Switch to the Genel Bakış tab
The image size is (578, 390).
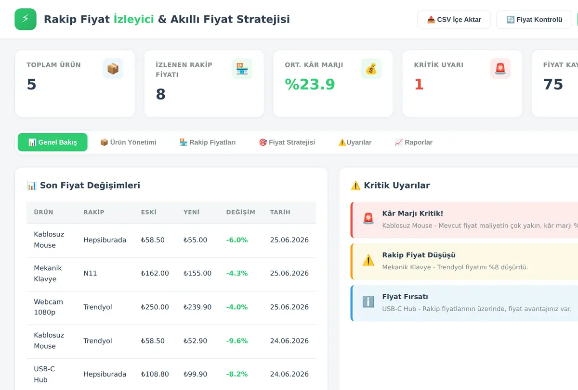coord(53,142)
